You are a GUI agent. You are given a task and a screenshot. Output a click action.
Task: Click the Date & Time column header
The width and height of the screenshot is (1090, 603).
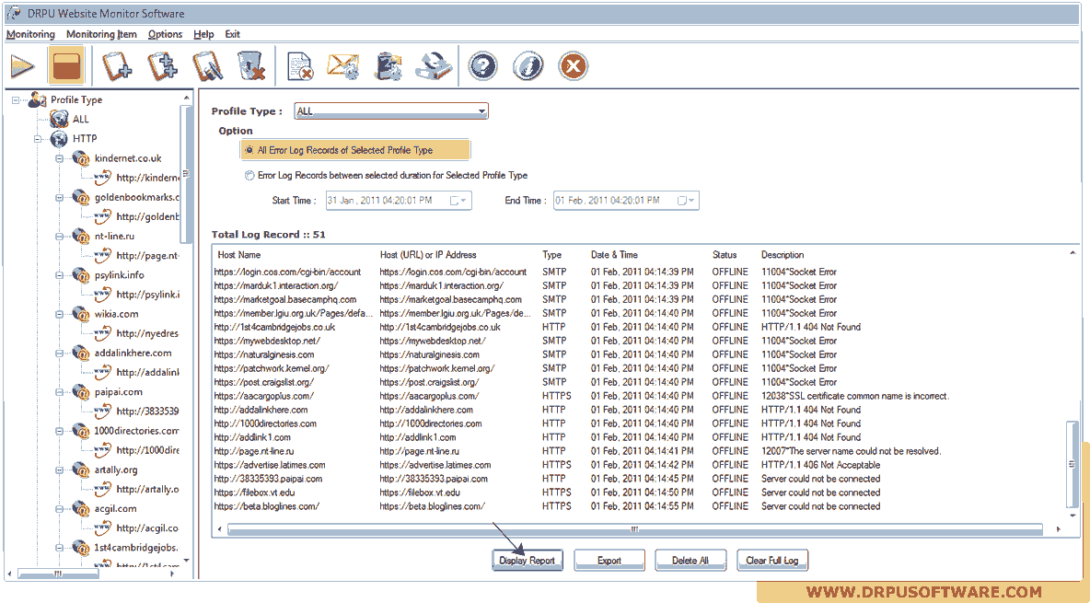click(x=614, y=255)
